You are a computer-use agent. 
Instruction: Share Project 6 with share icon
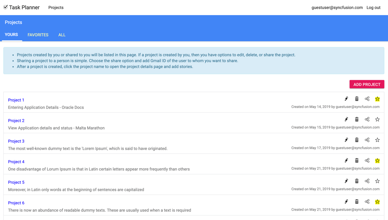coord(367,202)
